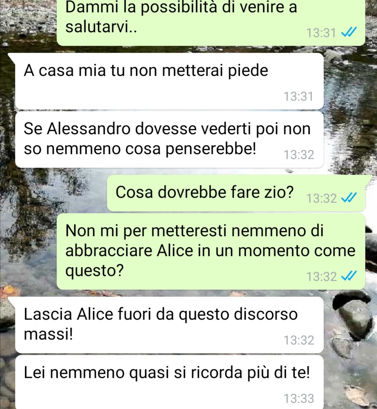Tap the 13:31 timestamp on "A casa mia" message
377x409 pixels.
(x=298, y=96)
